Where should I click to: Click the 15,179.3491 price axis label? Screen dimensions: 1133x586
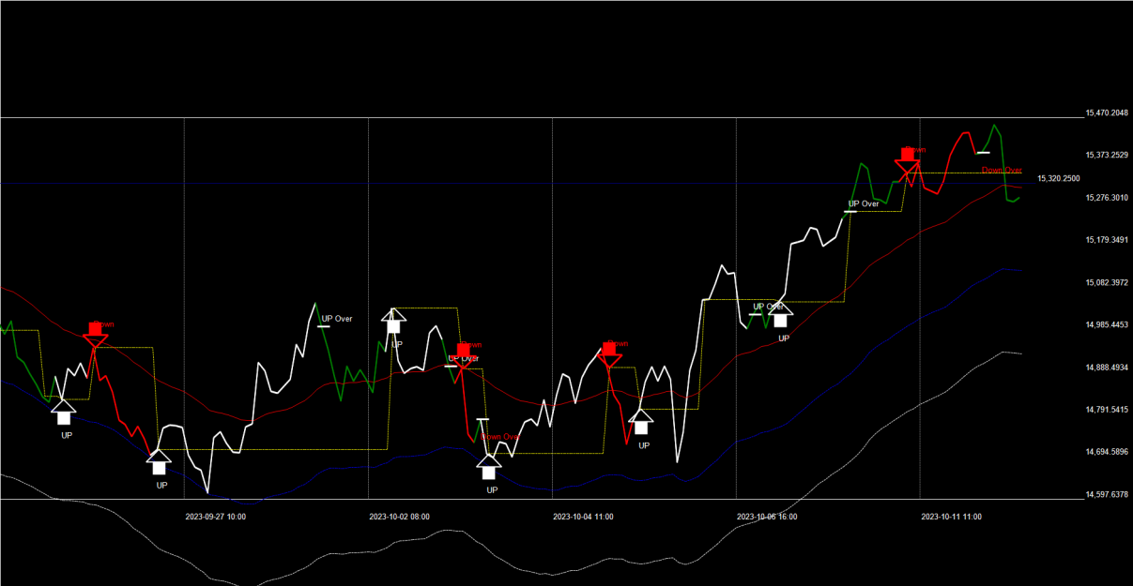(x=1107, y=240)
